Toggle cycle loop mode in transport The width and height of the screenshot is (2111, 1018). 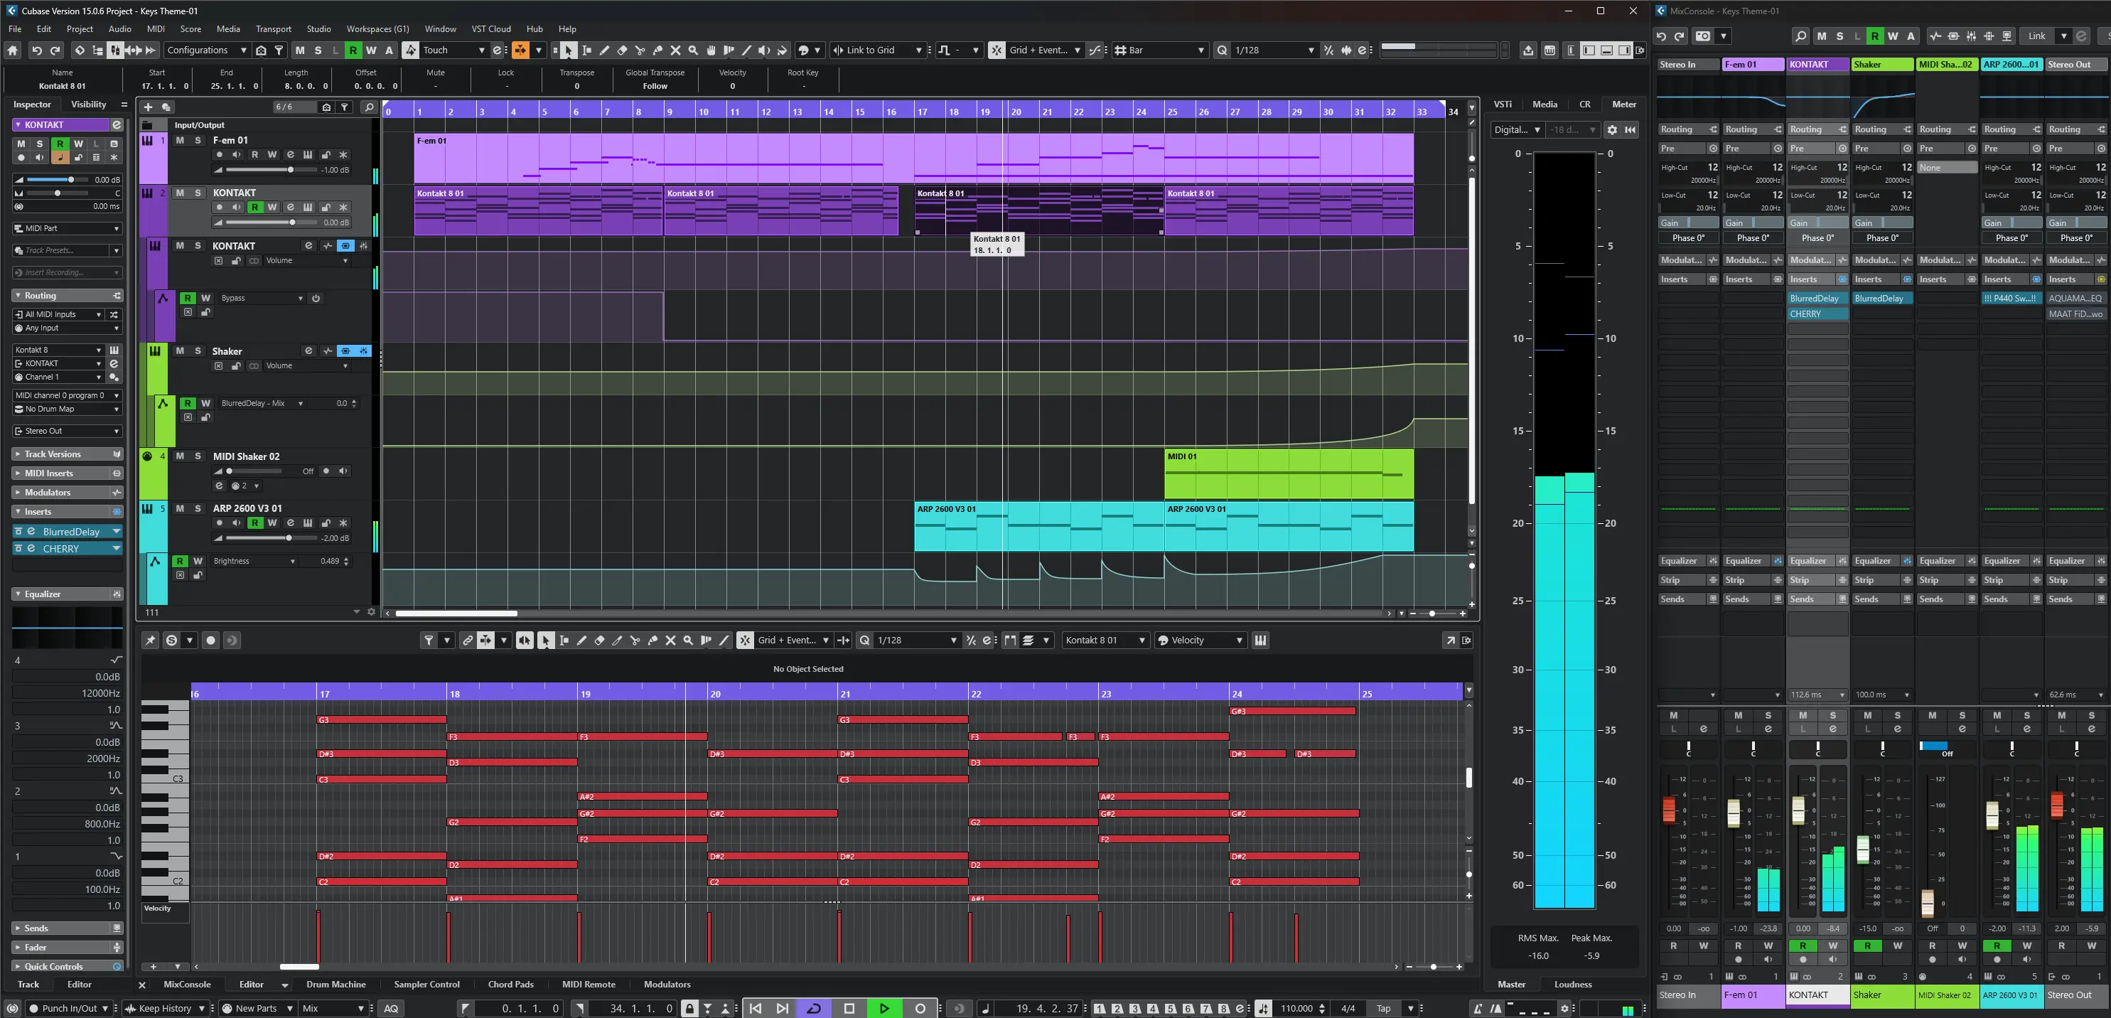pos(814,1008)
